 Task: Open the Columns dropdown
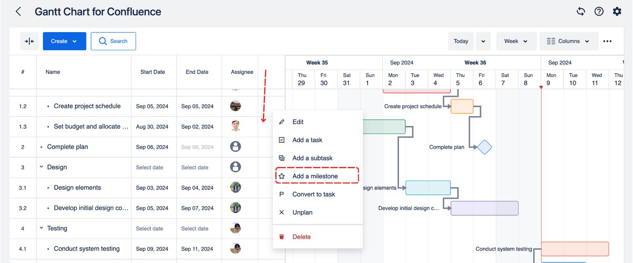569,41
